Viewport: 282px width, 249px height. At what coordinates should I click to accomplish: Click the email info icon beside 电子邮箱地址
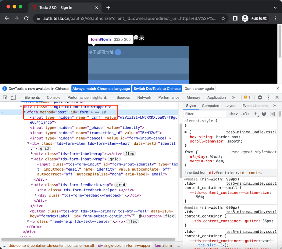click(118, 52)
